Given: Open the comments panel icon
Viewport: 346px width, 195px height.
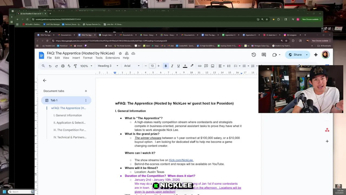Looking at the screenshot, I should coord(264,55).
